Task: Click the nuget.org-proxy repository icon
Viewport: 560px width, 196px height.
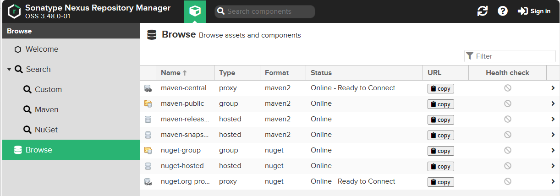Action: 148,181
